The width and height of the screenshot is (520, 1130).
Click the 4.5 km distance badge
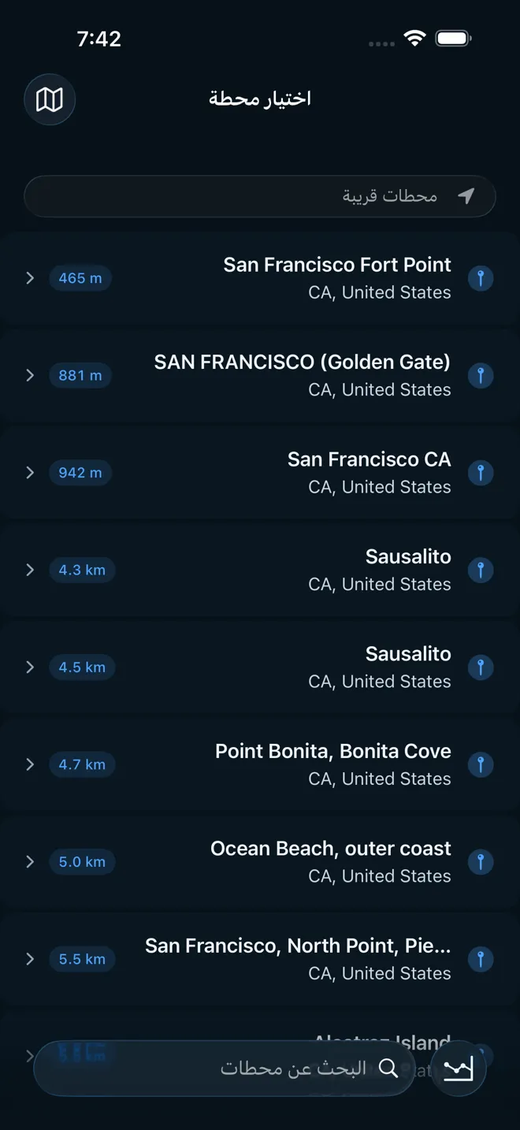click(82, 667)
